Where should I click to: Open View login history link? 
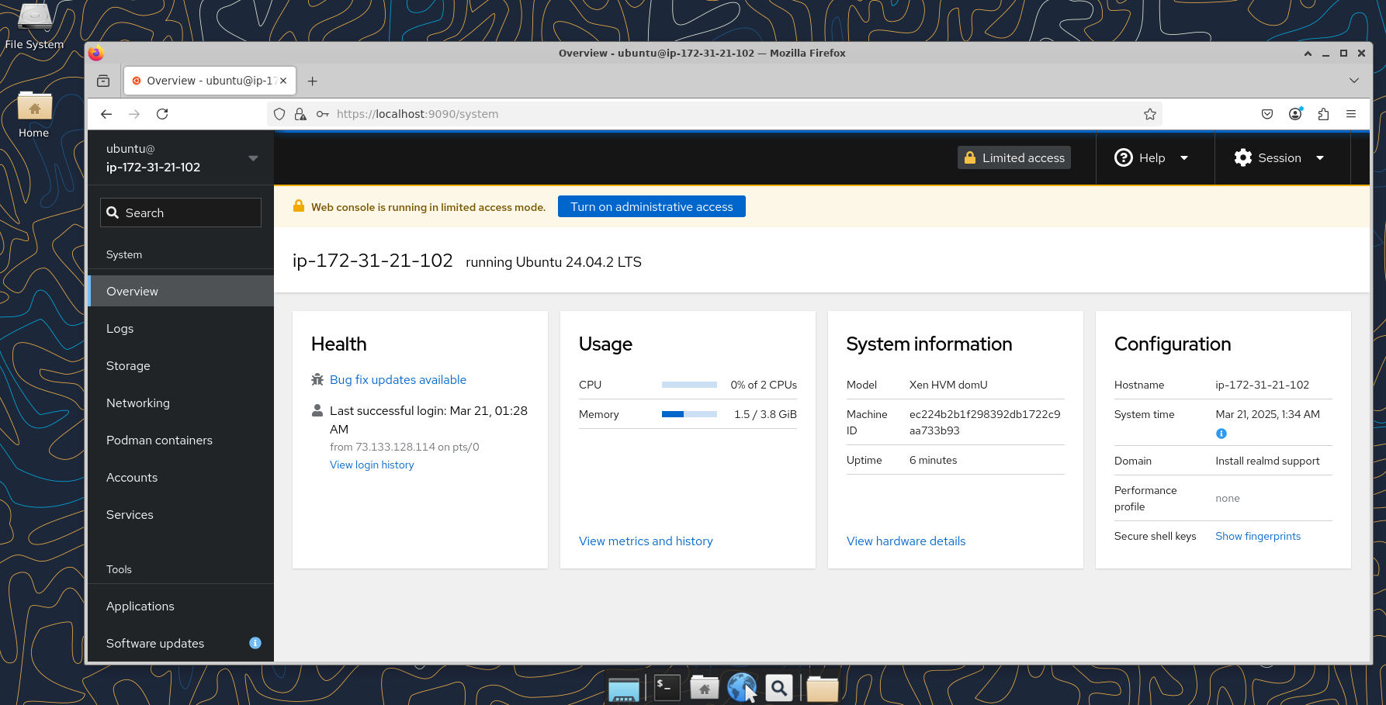coord(372,465)
